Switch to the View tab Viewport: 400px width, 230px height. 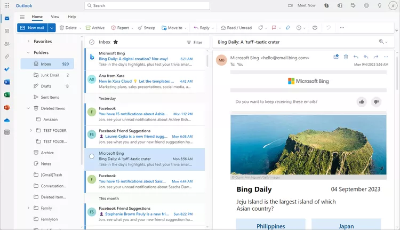pos(55,17)
